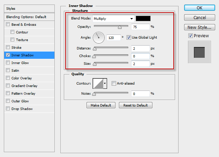Viewport: 219px width, 157px height.
Task: Turn on the Outer Glow checkbox
Action: point(8,101)
